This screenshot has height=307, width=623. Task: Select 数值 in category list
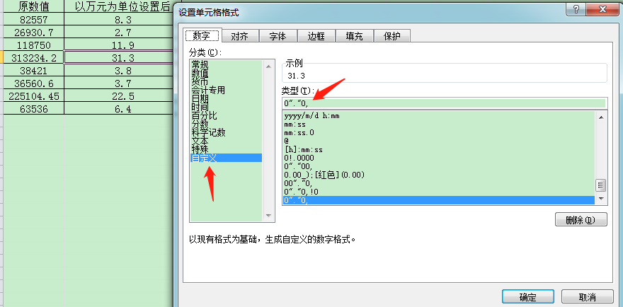[x=226, y=73]
